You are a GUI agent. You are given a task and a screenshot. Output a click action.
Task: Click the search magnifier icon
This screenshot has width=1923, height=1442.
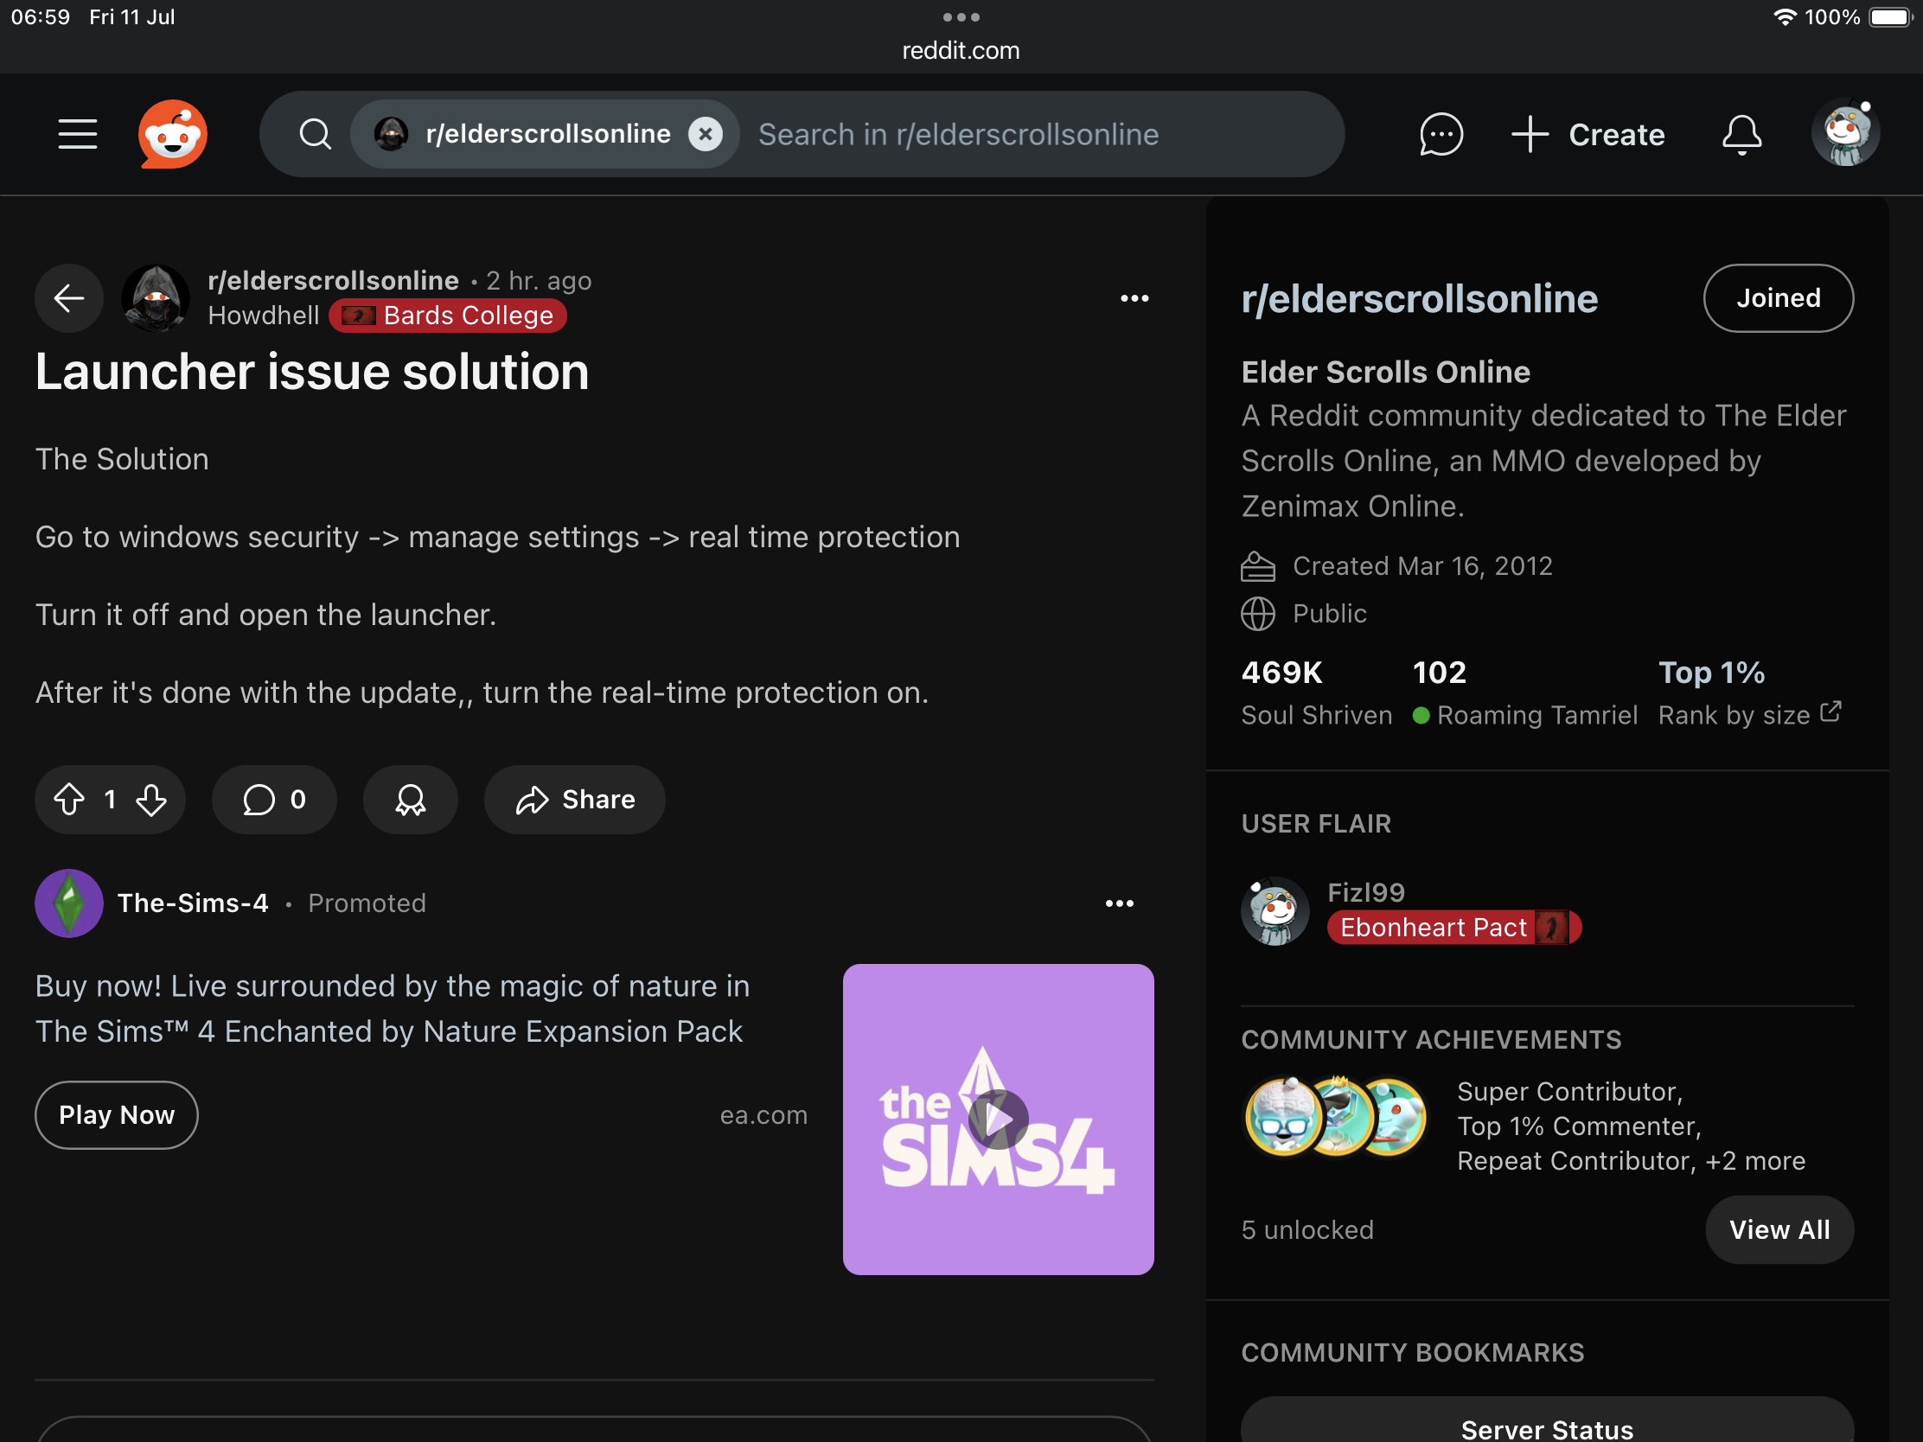[x=315, y=135]
